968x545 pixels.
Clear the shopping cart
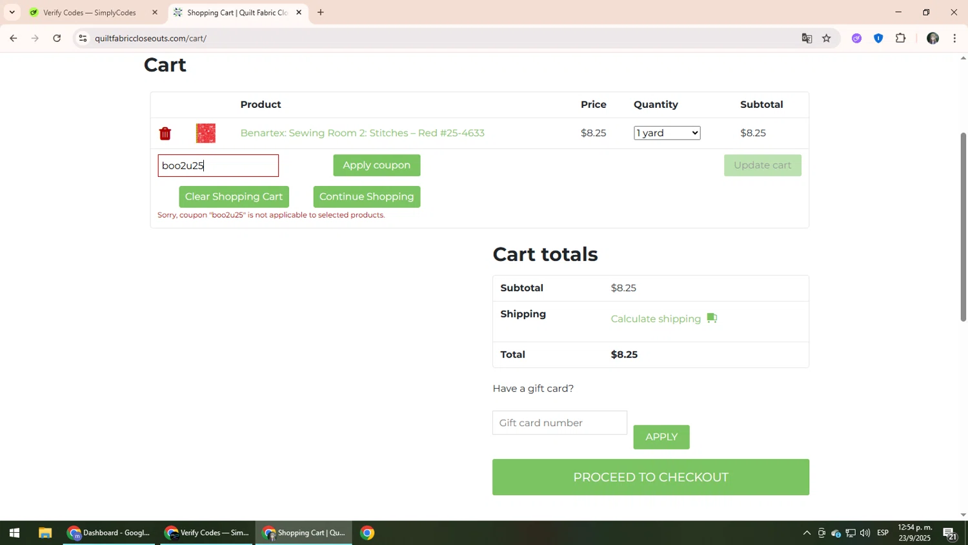click(x=234, y=197)
